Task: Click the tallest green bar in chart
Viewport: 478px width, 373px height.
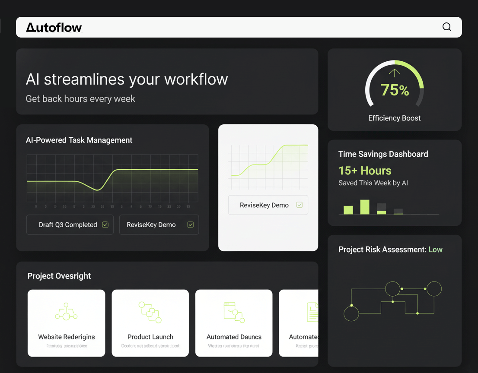Action: point(365,207)
